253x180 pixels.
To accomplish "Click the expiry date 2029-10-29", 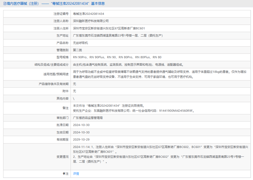I will 81,139.
